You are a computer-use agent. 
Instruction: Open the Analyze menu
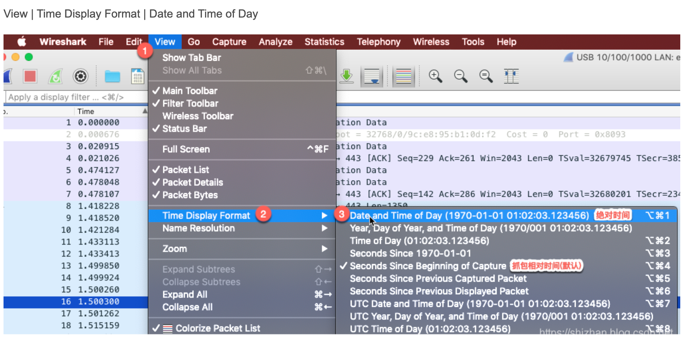pos(276,42)
